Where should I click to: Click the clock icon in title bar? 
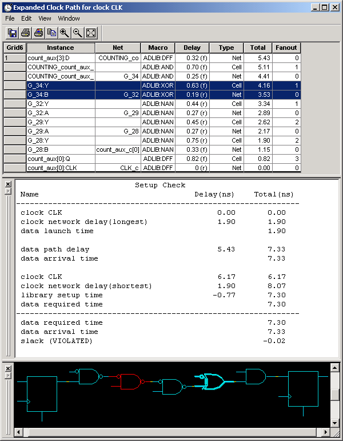coord(8,7)
